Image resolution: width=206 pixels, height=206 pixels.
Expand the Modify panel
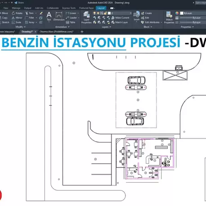[x=20, y=27]
